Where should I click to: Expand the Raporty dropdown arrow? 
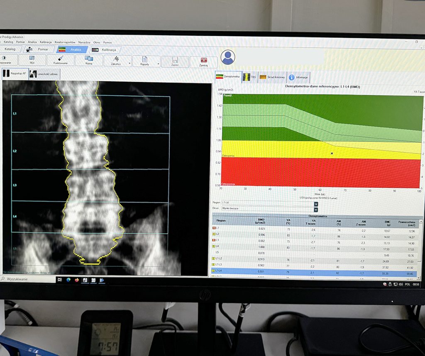click(158, 64)
